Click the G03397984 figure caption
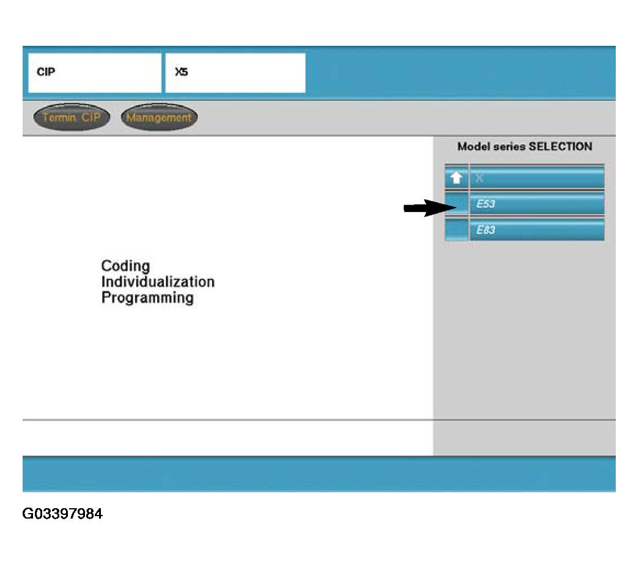Viewport: 639px width, 565px height. 62,514
